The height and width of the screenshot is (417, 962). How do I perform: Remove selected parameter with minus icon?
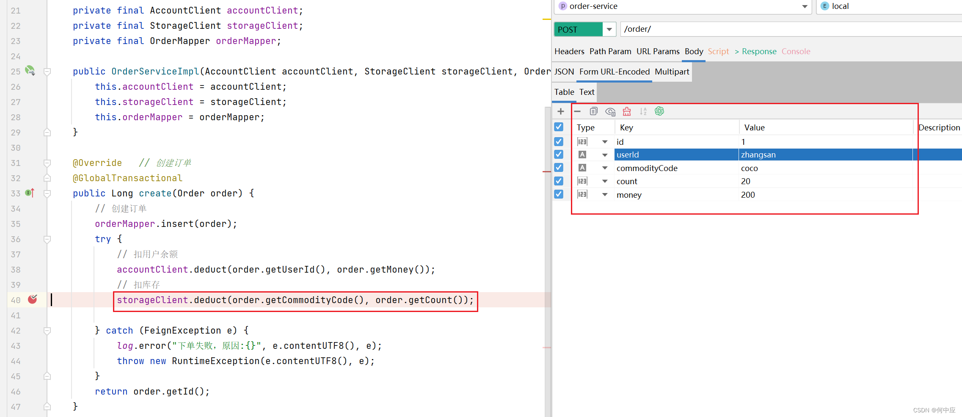pyautogui.click(x=577, y=111)
